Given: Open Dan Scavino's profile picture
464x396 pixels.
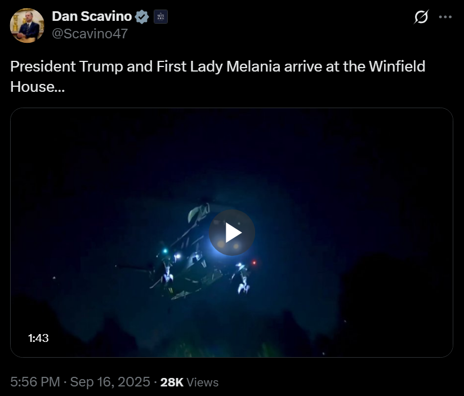Looking at the screenshot, I should click(27, 25).
